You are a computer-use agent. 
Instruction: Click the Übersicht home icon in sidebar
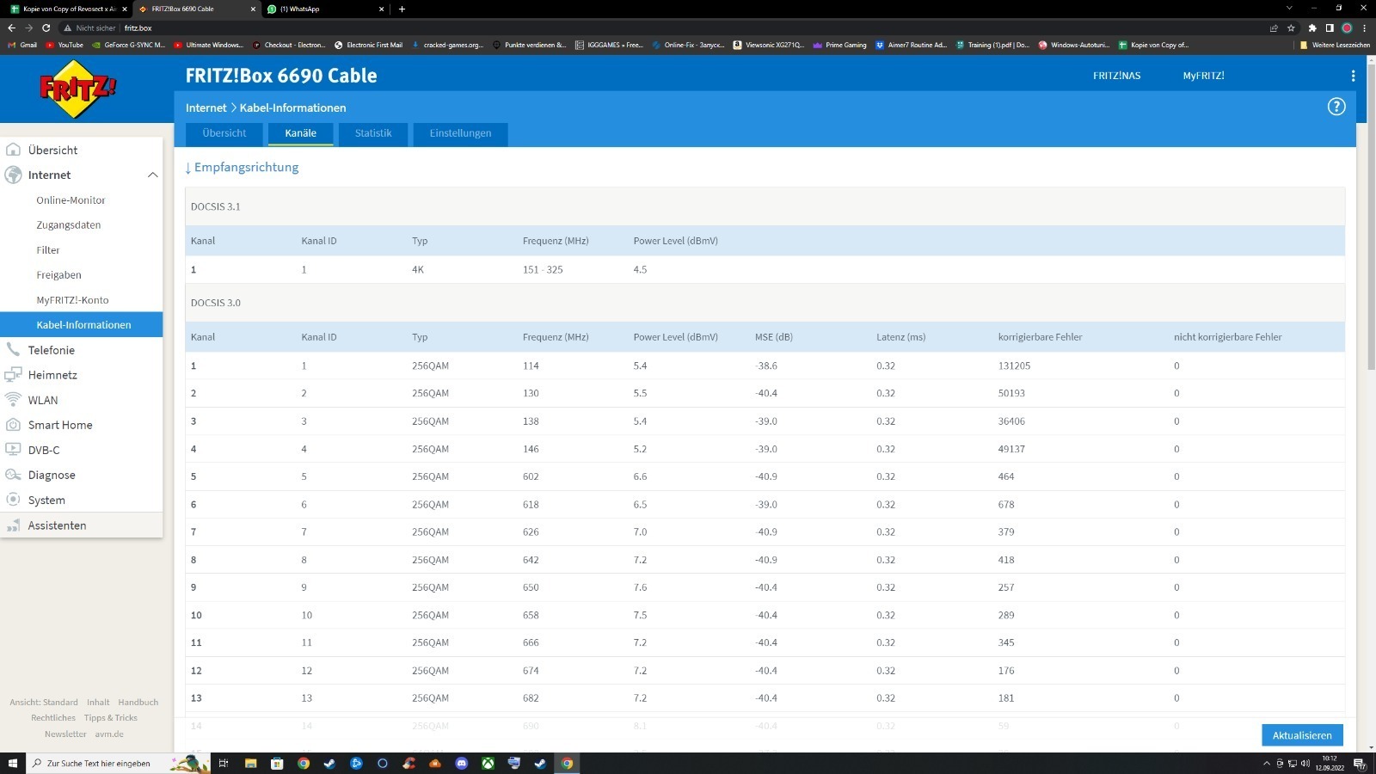[13, 150]
